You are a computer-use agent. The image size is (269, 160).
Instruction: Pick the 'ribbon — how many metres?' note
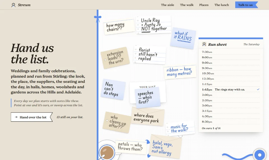[x=180, y=72]
